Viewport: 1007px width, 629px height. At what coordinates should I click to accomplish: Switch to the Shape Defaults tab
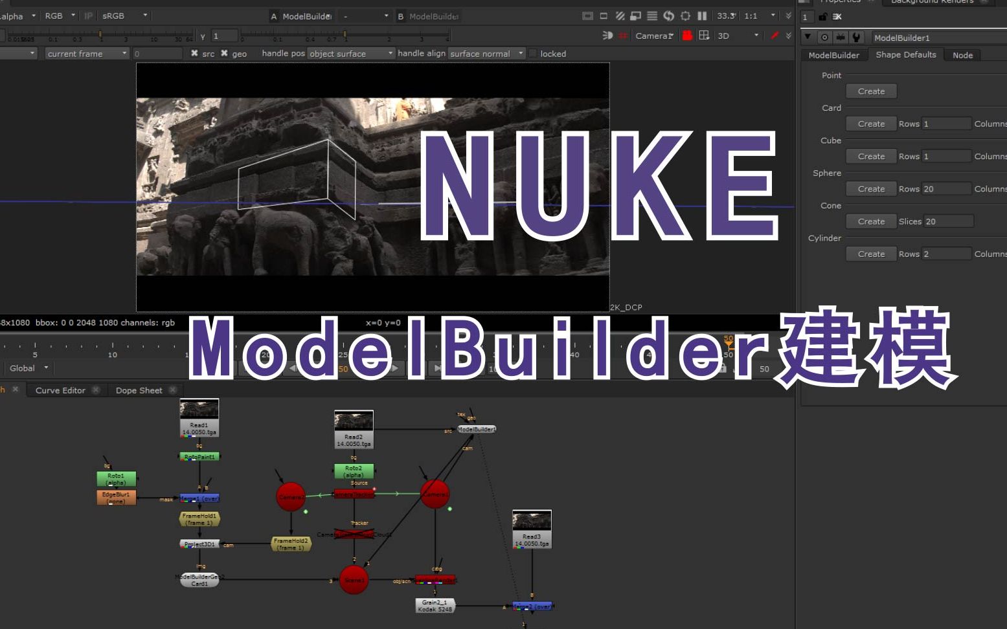pos(905,55)
